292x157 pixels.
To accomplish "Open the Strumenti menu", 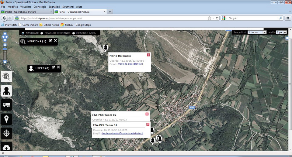I will [x=68, y=7].
